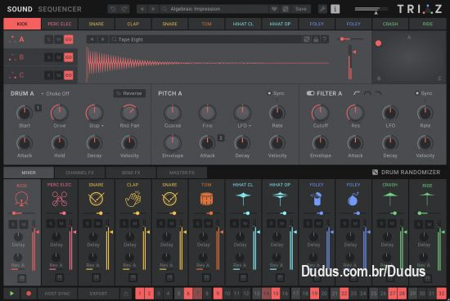Screen dimensions: 450x301
Task: Click the info 'i' icon
Action: pos(335,9)
